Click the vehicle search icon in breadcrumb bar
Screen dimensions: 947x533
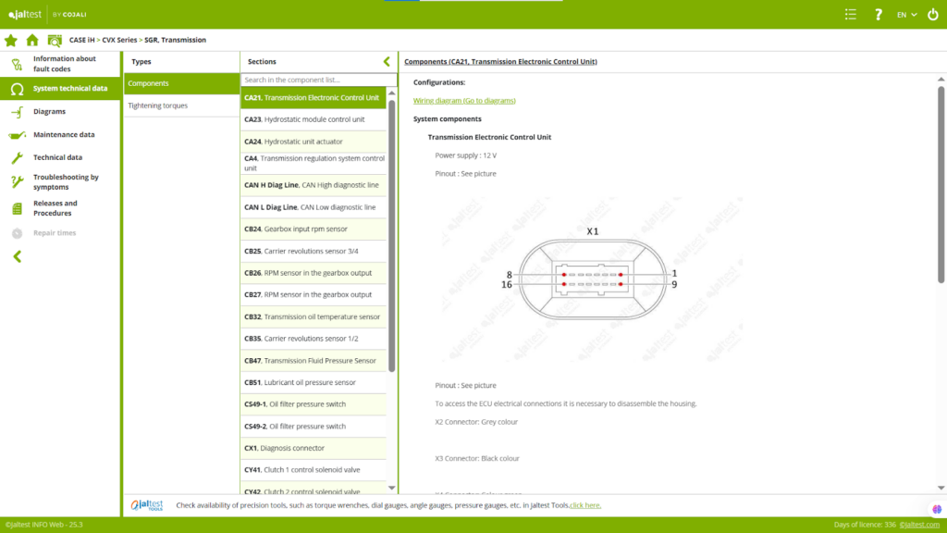tap(55, 40)
